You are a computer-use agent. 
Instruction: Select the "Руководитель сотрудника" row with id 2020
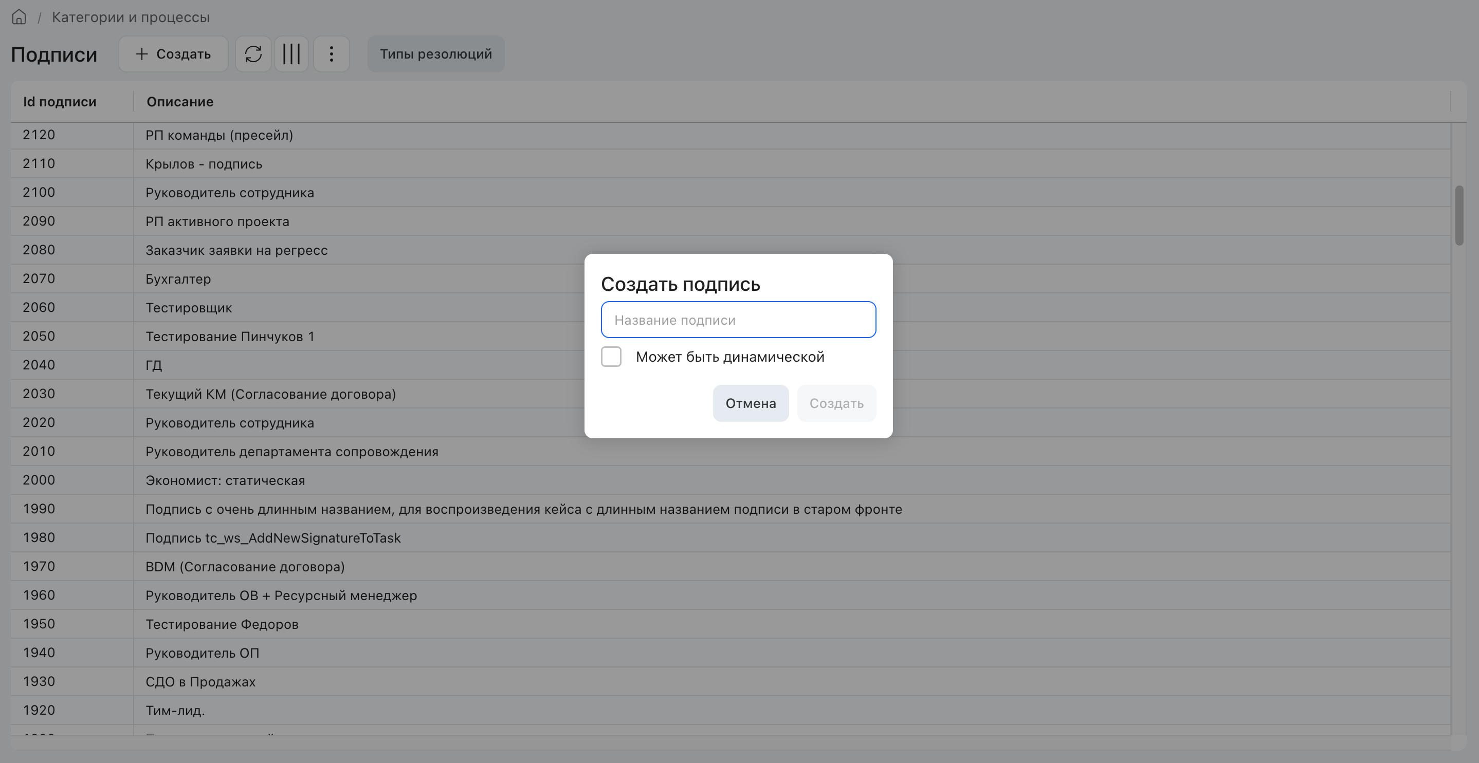[731, 422]
